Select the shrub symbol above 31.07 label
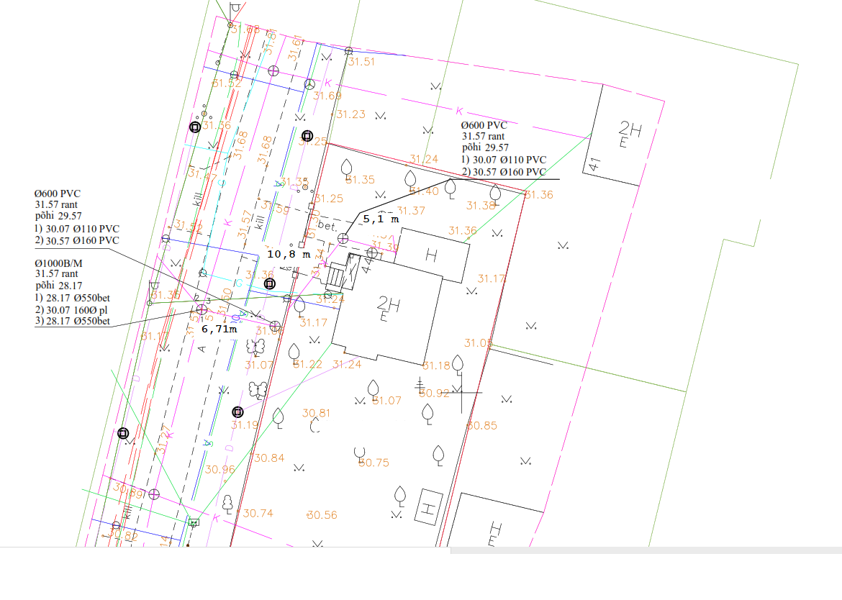Image resolution: width=842 pixels, height=600 pixels. pos(255,347)
